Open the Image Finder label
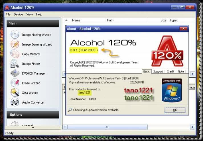 click(x=31, y=64)
